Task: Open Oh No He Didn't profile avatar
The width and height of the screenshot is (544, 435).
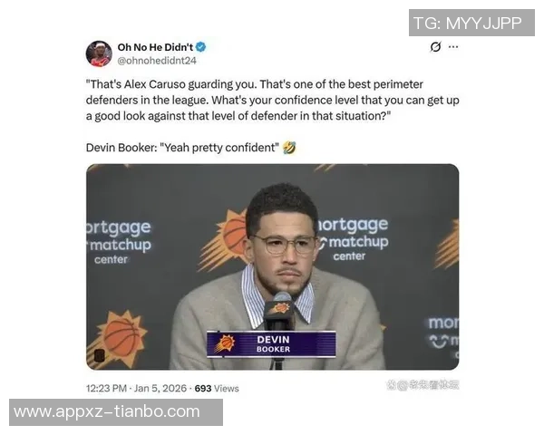Action: [99, 53]
